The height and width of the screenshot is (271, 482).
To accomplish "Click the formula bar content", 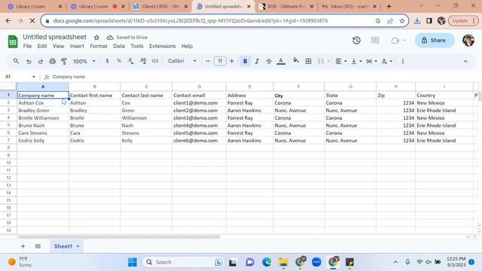I will click(x=69, y=77).
